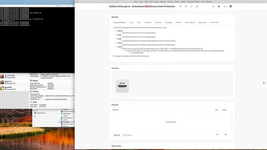The image size is (267, 150).
Task: Select the Encryption Options tab
Action: click(120, 22)
